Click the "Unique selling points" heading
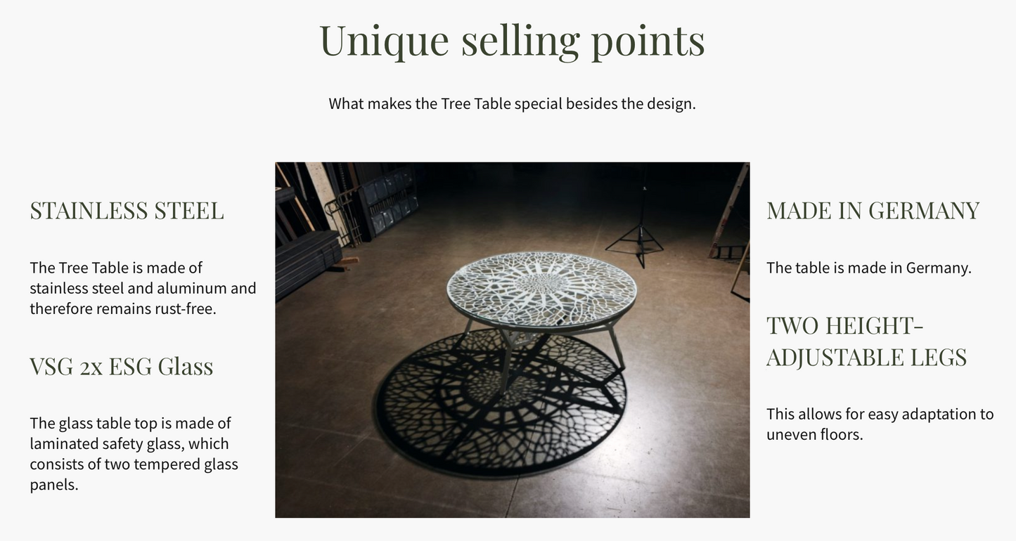1016x541 pixels. point(512,40)
